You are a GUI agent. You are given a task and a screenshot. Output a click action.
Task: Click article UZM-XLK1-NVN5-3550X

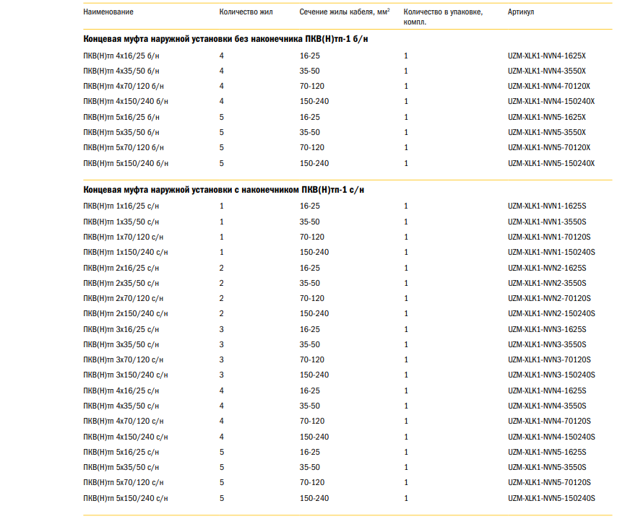coord(547,133)
